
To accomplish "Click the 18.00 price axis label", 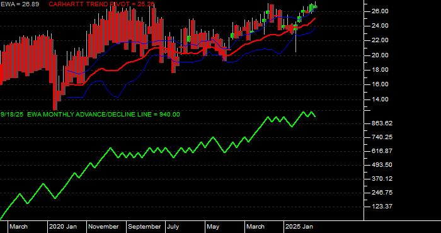I will (x=381, y=70).
